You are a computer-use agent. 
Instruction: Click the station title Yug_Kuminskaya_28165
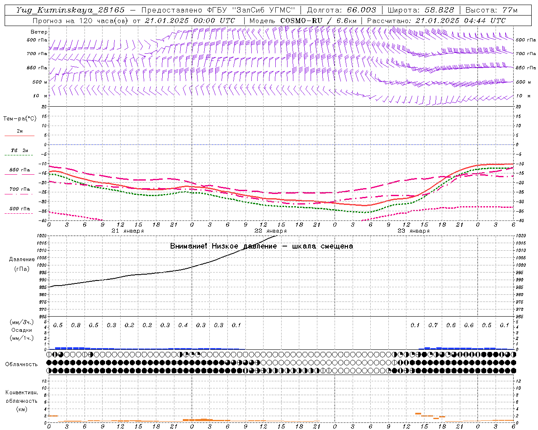coord(71,10)
